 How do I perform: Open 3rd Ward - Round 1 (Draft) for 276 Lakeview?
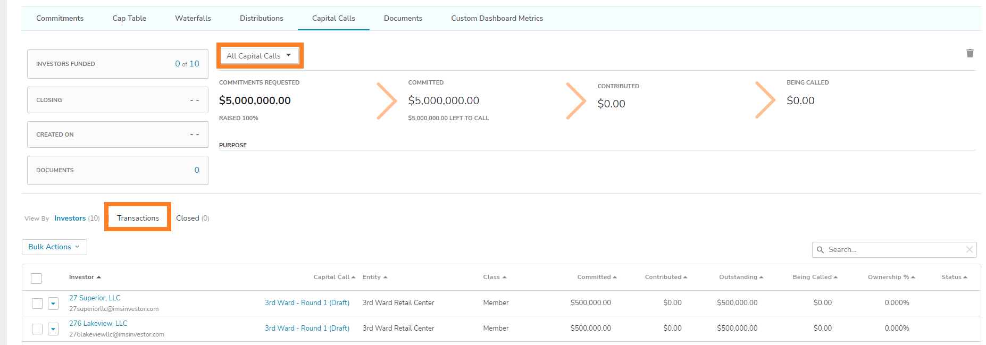pyautogui.click(x=307, y=328)
